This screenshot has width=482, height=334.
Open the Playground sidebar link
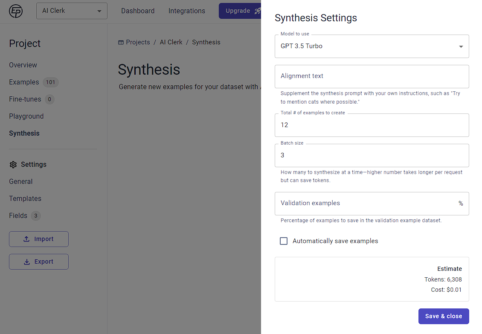tap(26, 116)
